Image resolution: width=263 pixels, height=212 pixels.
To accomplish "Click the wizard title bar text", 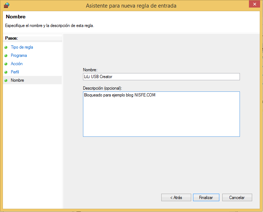I will point(131,6).
